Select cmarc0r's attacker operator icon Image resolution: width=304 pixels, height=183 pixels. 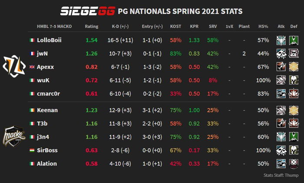tap(281, 93)
